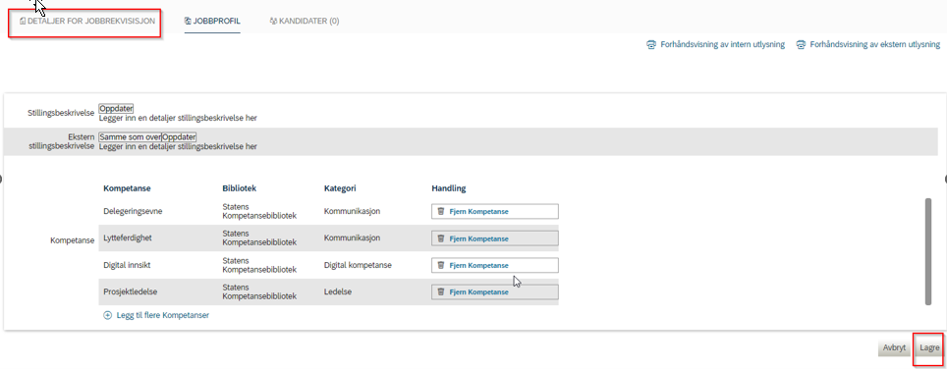Remove the Lytteferdighet competence
The image size is (947, 369).
pyautogui.click(x=495, y=238)
